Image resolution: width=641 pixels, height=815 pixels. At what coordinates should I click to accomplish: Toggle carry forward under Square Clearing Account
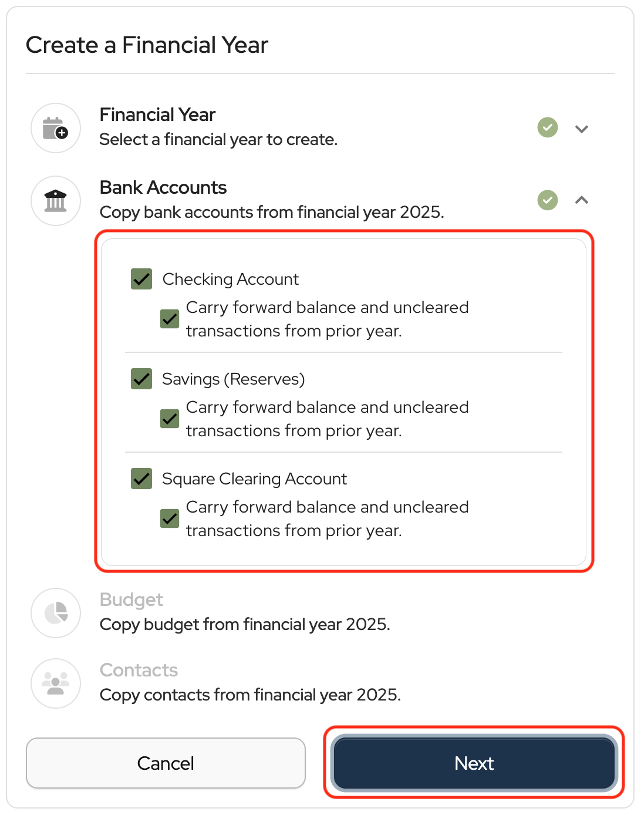click(170, 518)
